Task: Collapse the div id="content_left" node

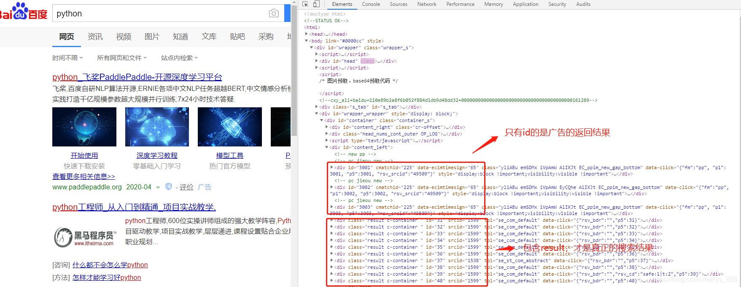Action: click(327, 147)
